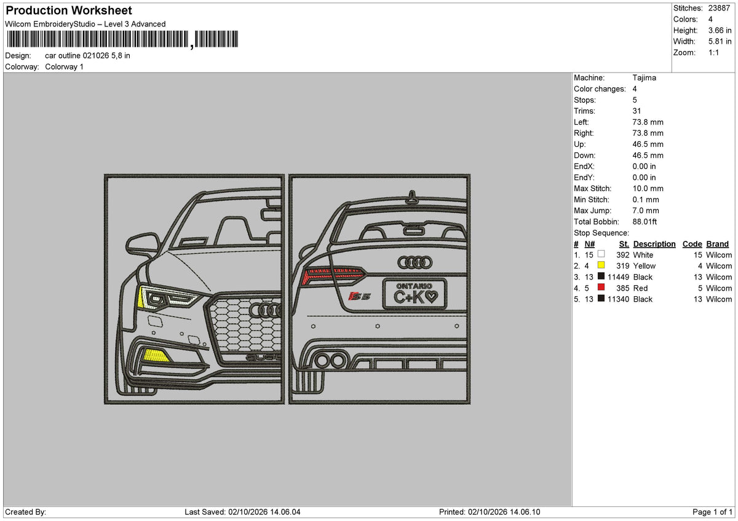Click the Height value '3.66 in'
Image resolution: width=738 pixels, height=521 pixels.
point(719,30)
